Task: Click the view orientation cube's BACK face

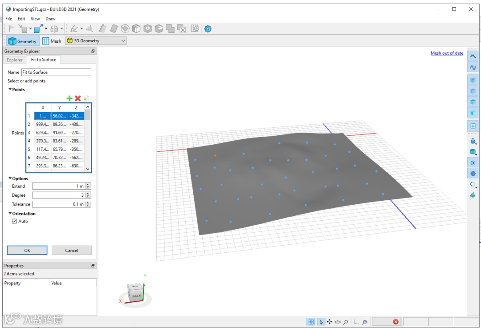Action: click(x=137, y=296)
